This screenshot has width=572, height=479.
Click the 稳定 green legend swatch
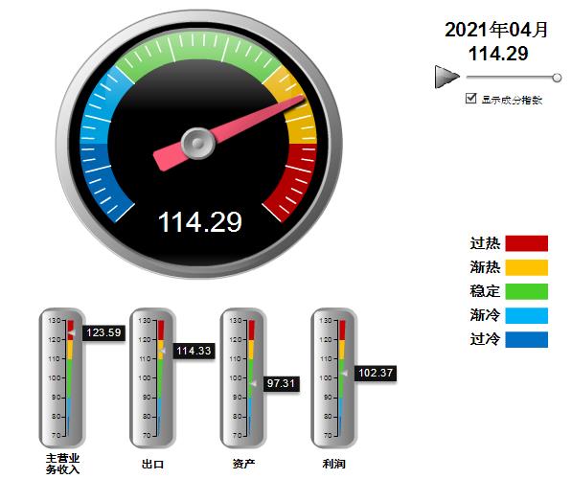pos(526,291)
